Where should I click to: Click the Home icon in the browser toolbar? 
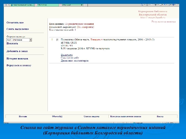point(142,5)
